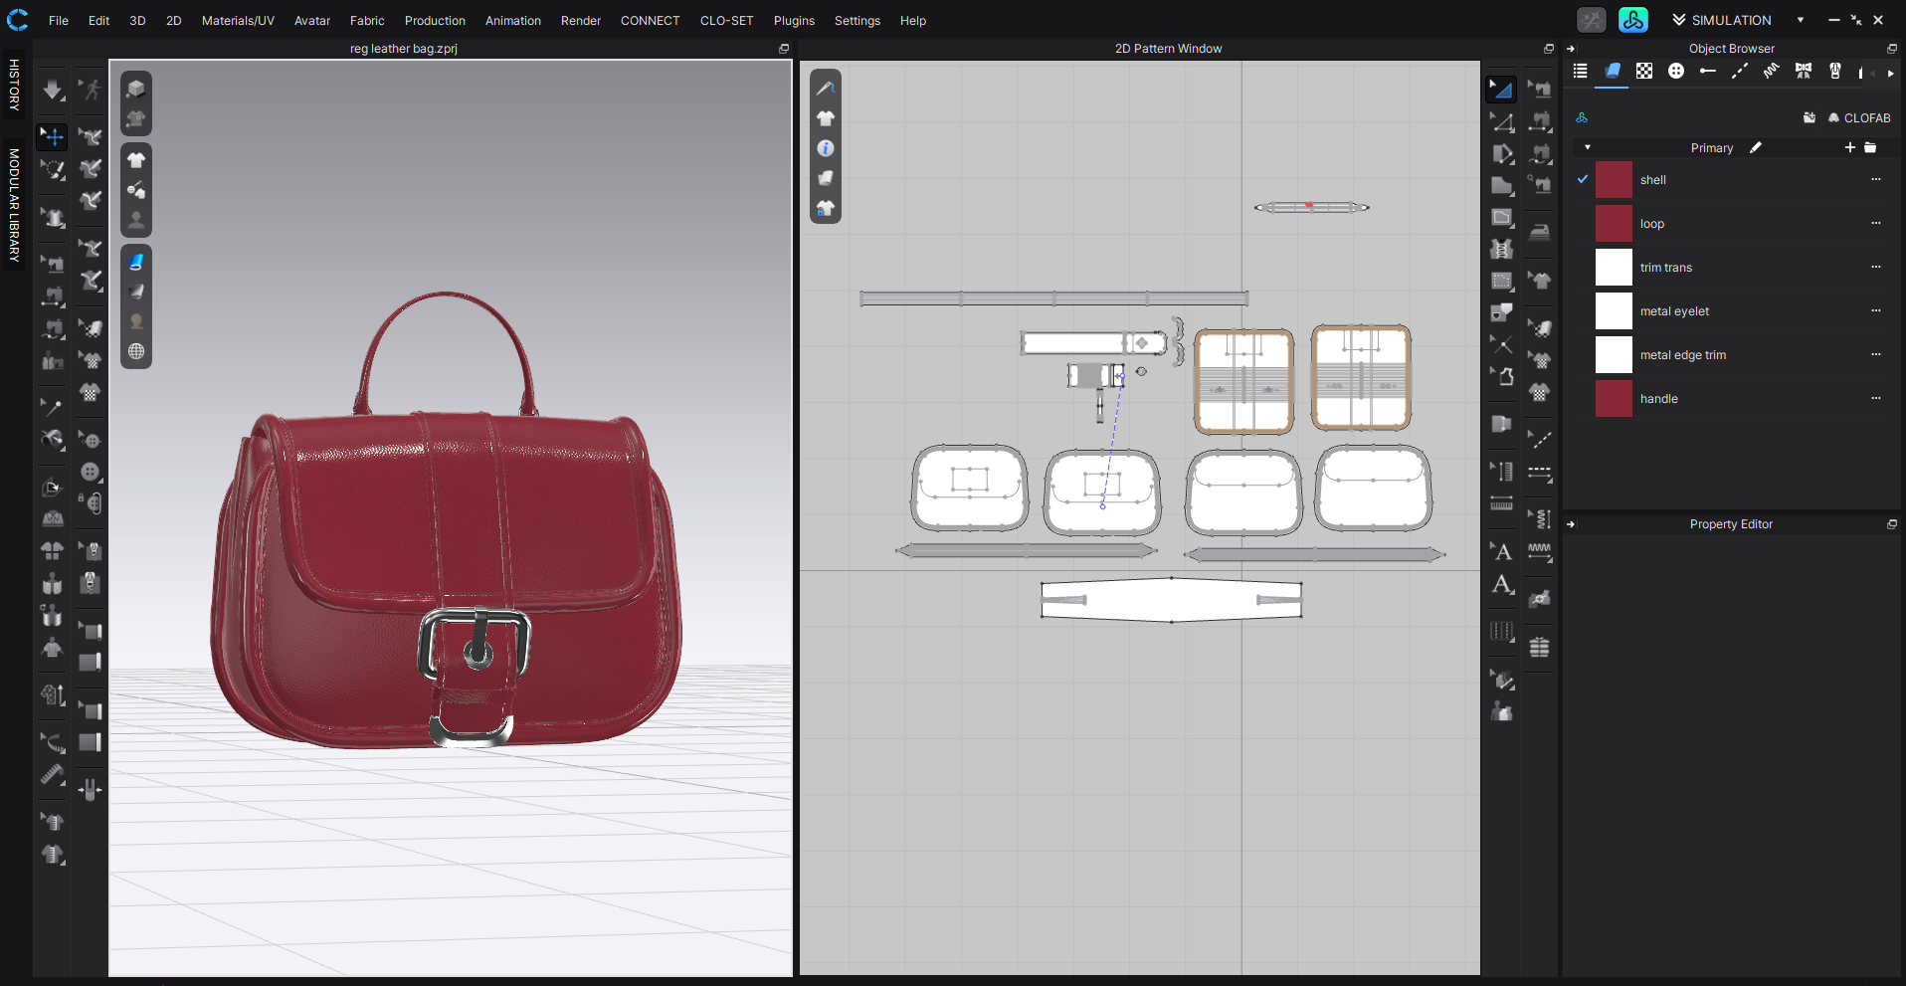Screen dimensions: 1906x986
Task: Open the options menu for the metal eyelet fabric
Action: click(x=1877, y=310)
